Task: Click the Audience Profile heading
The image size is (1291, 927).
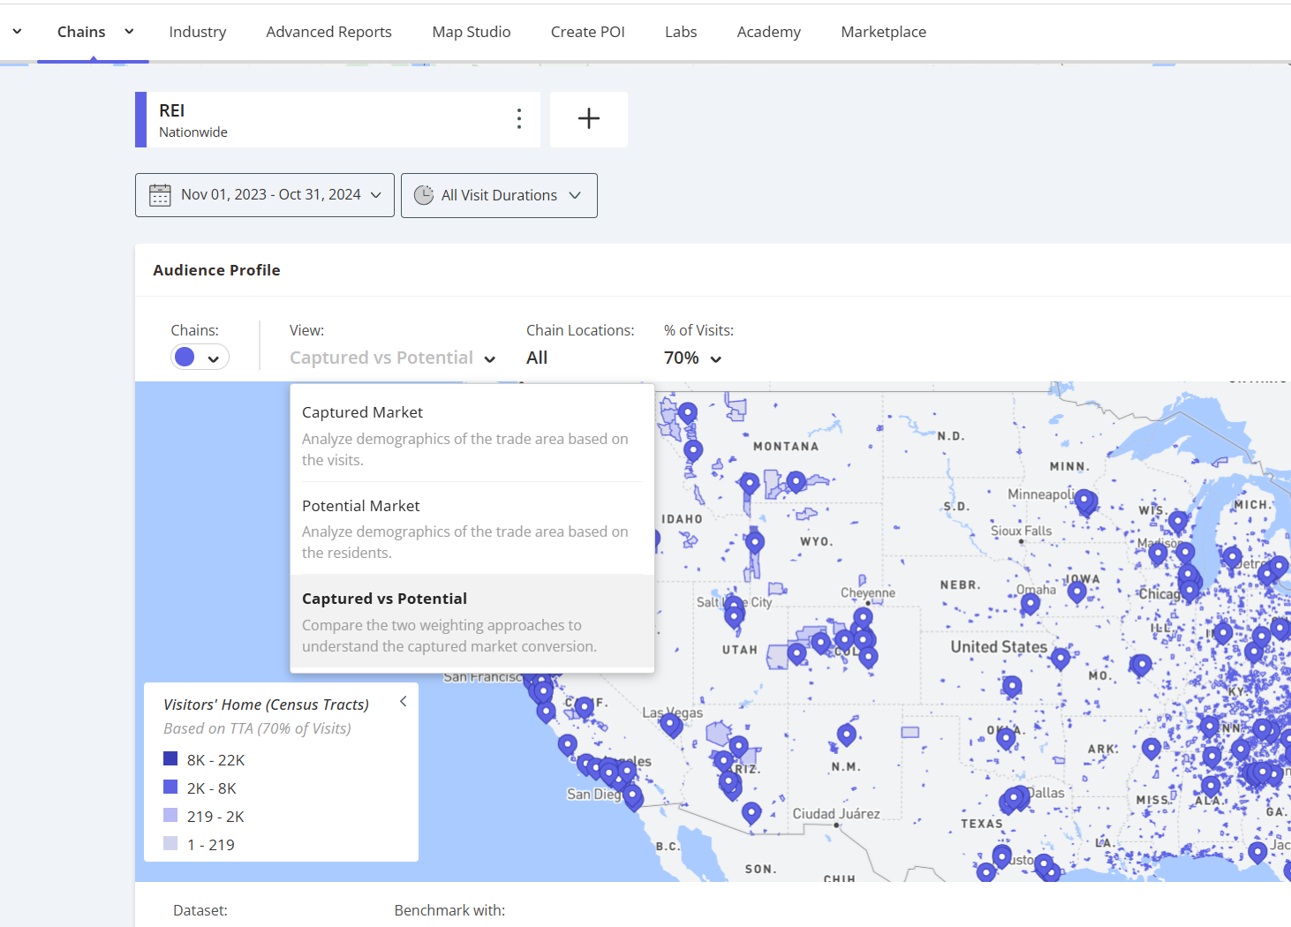Action: pos(216,270)
